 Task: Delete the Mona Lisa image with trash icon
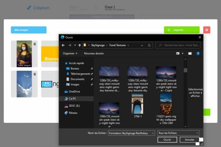[35, 44]
